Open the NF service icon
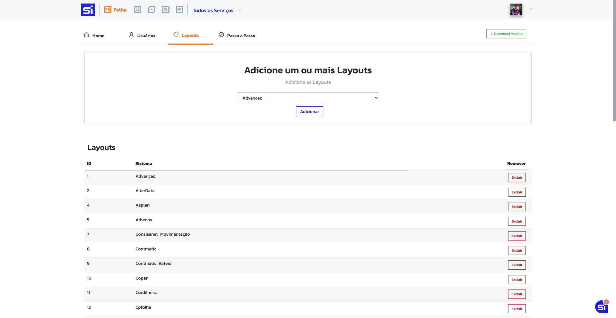Screen dimensions: 616x318 [x=179, y=10]
